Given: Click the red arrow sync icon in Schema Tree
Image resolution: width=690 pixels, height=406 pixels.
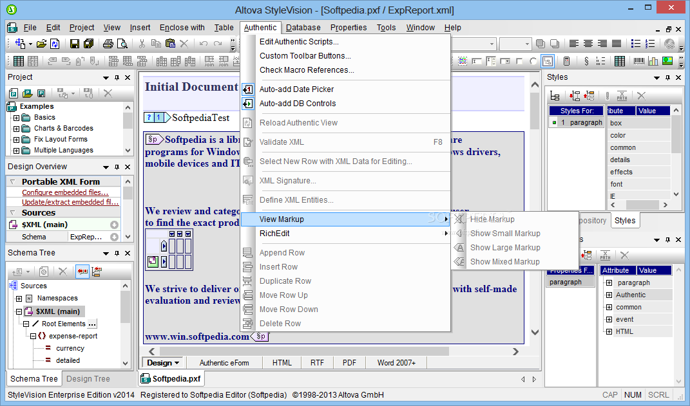Looking at the screenshot, I should 82,272.
